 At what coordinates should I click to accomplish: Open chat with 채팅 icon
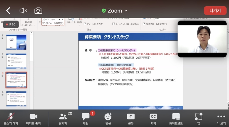click(86, 119)
